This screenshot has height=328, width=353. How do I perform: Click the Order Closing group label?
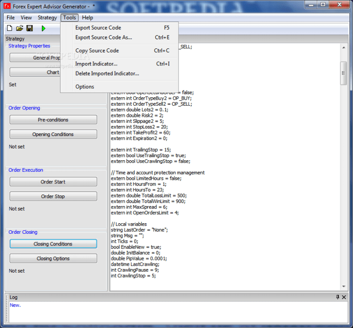[x=23, y=232]
